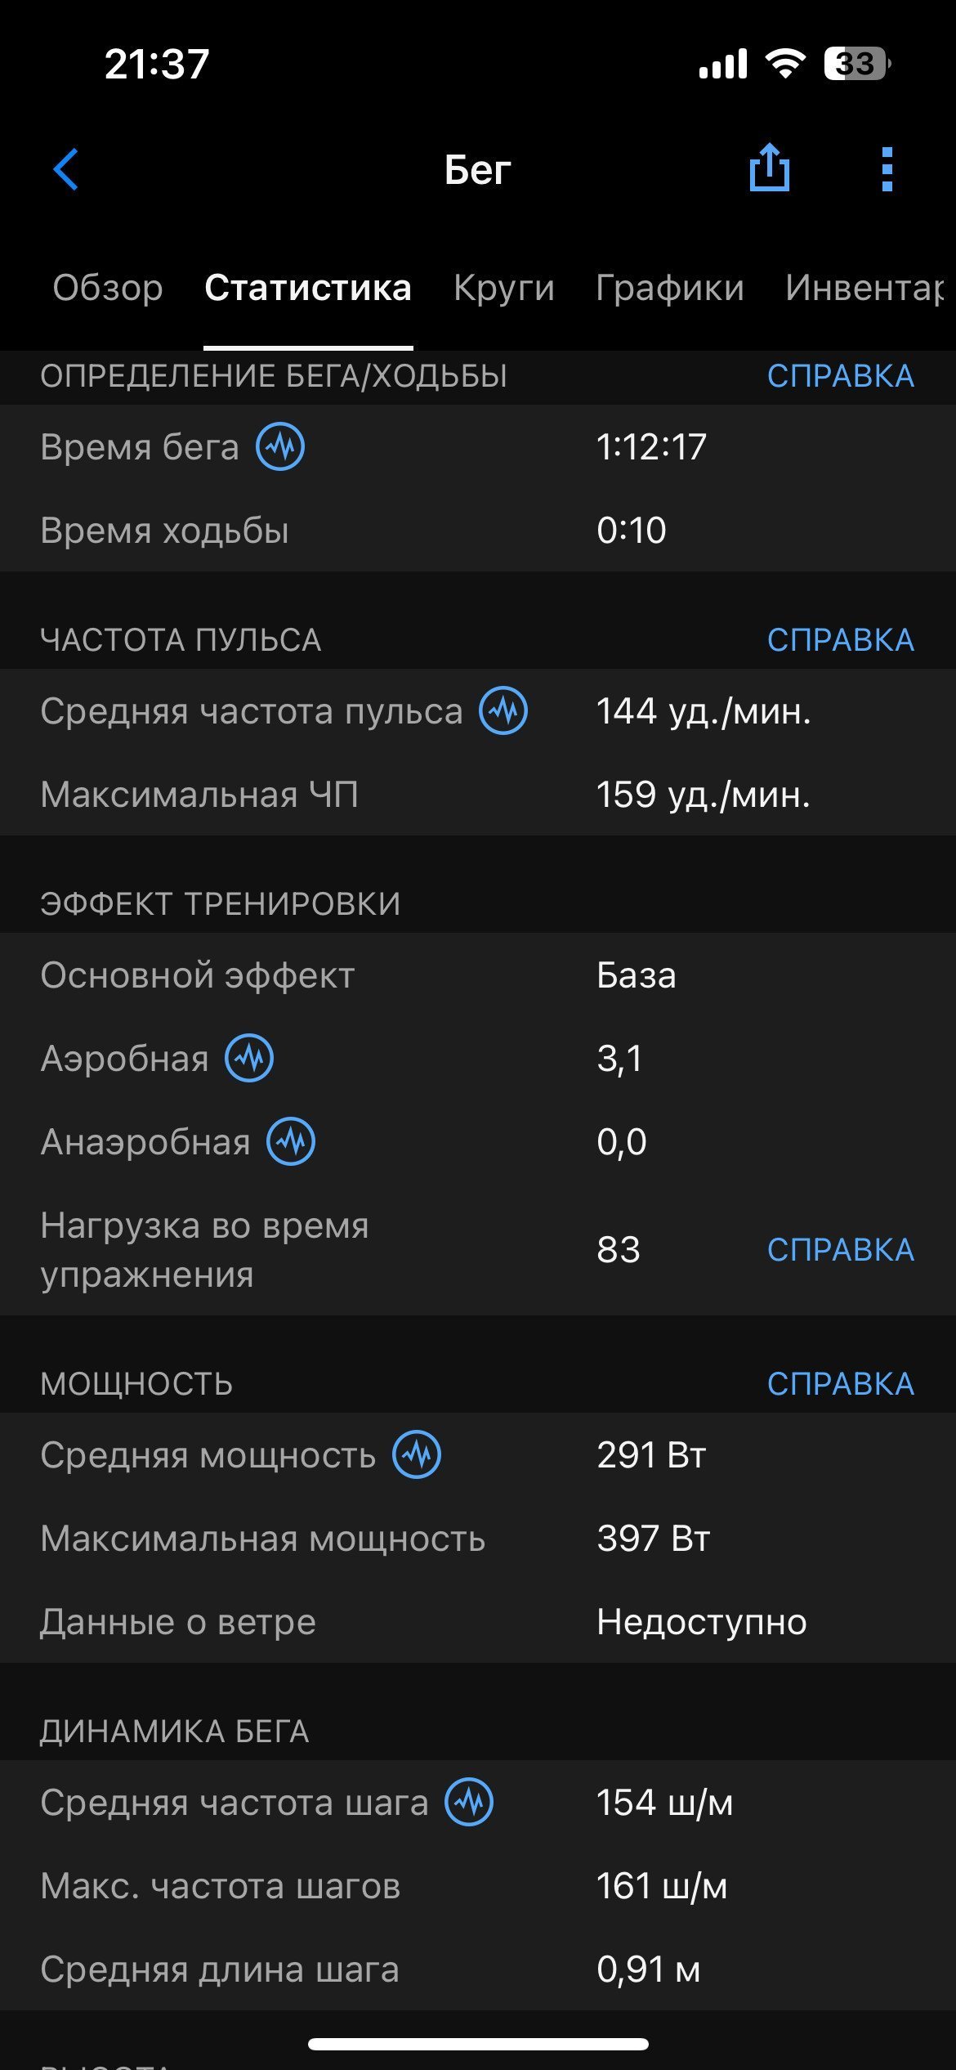Switch to the Обзор tab

pyautogui.click(x=108, y=288)
